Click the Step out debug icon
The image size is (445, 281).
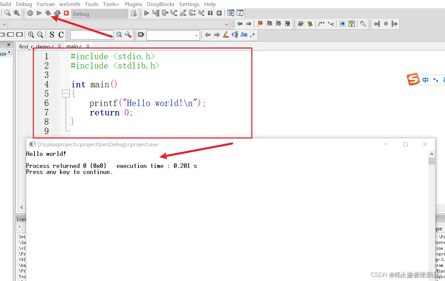coord(183,13)
